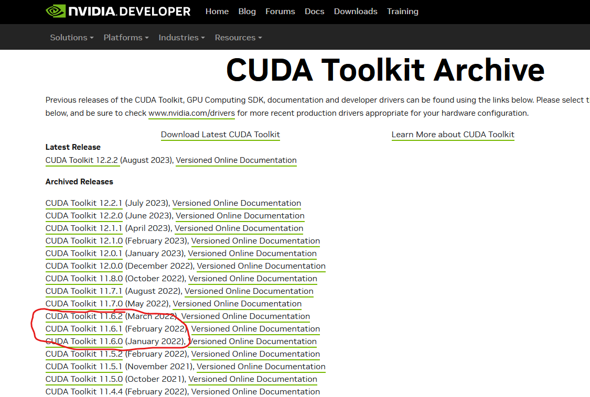This screenshot has width=590, height=397.
Task: Open documentation for CUDA 12.1.0 February 2023
Action: click(x=255, y=241)
